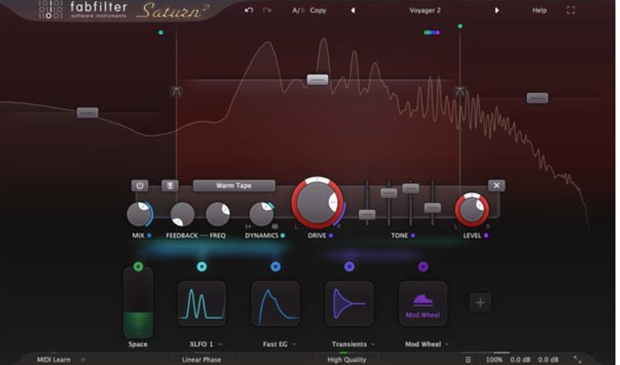Click the Copy button
Screen dimensions: 620x365
point(318,10)
